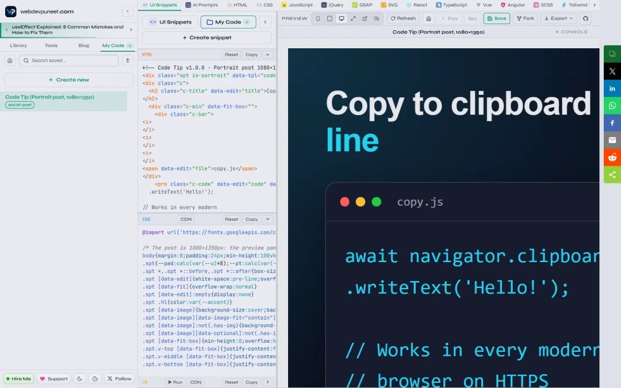Viewport: 621px width, 388px height.
Task: Select the mobile preview device icon
Action: coord(317,18)
